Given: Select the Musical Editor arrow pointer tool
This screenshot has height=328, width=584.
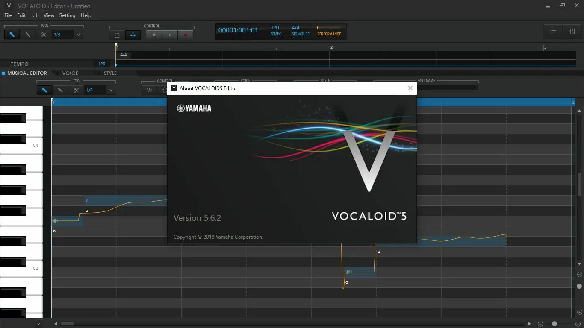Looking at the screenshot, I should (x=44, y=90).
